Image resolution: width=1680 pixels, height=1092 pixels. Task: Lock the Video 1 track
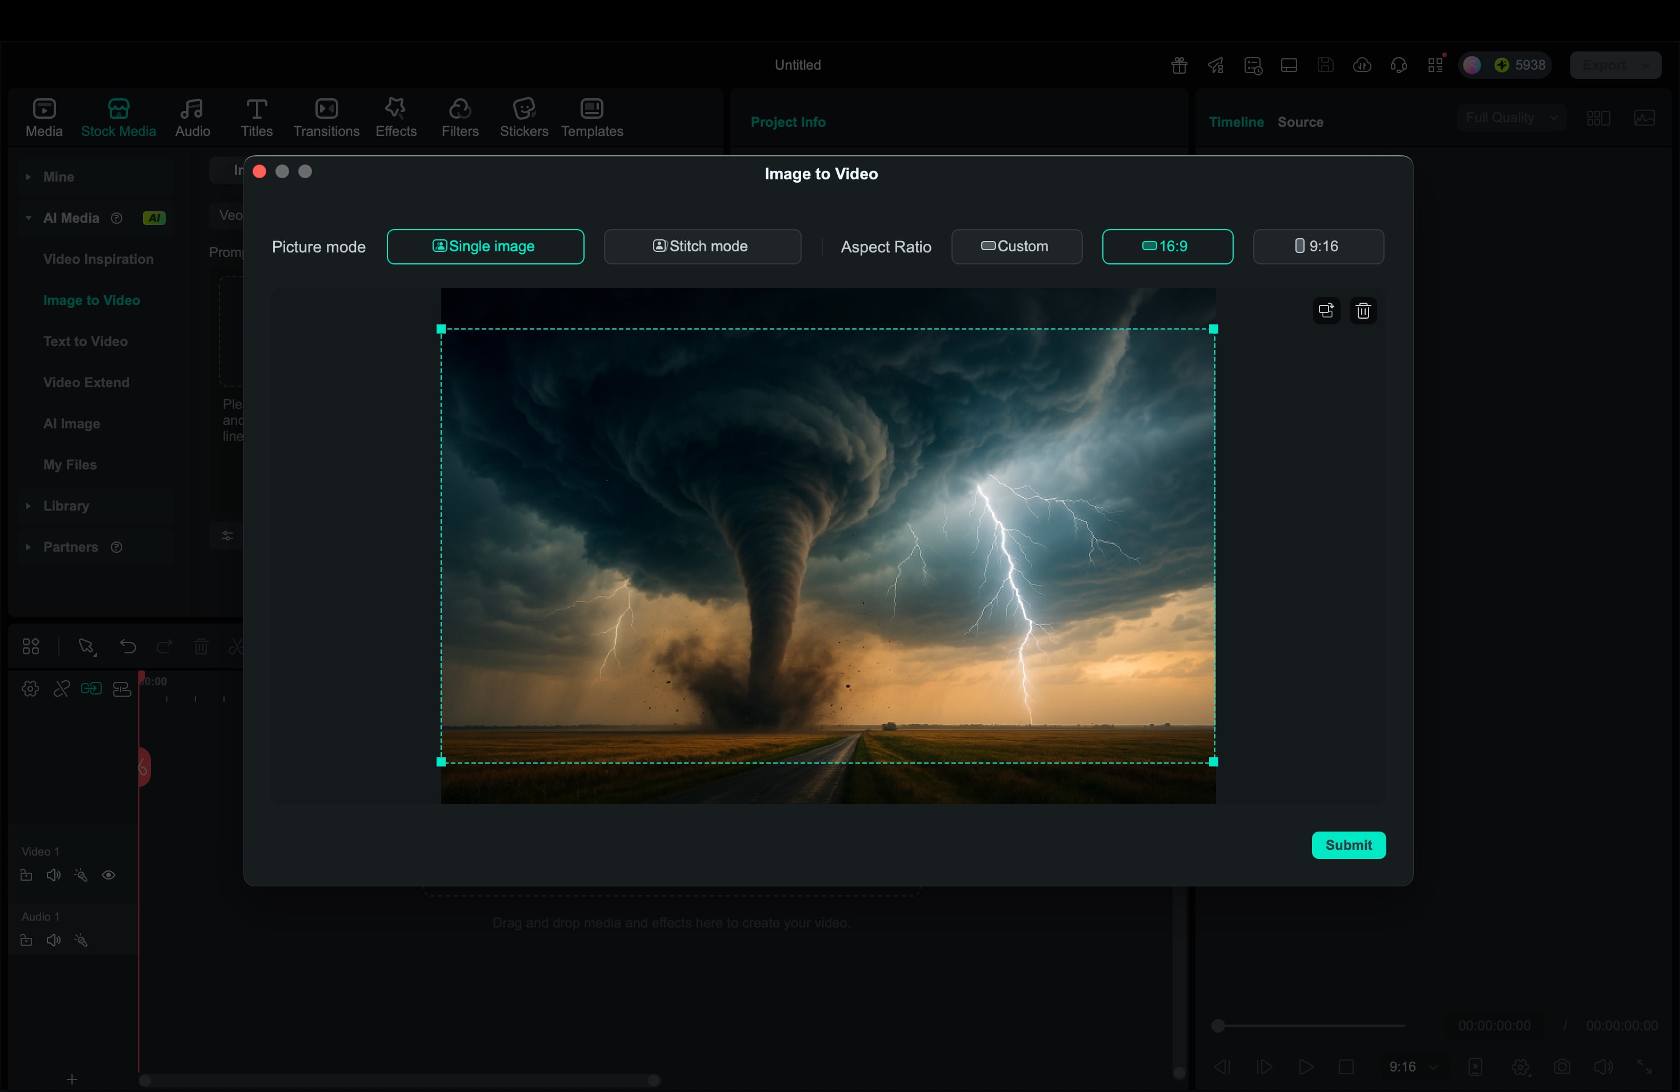[25, 876]
